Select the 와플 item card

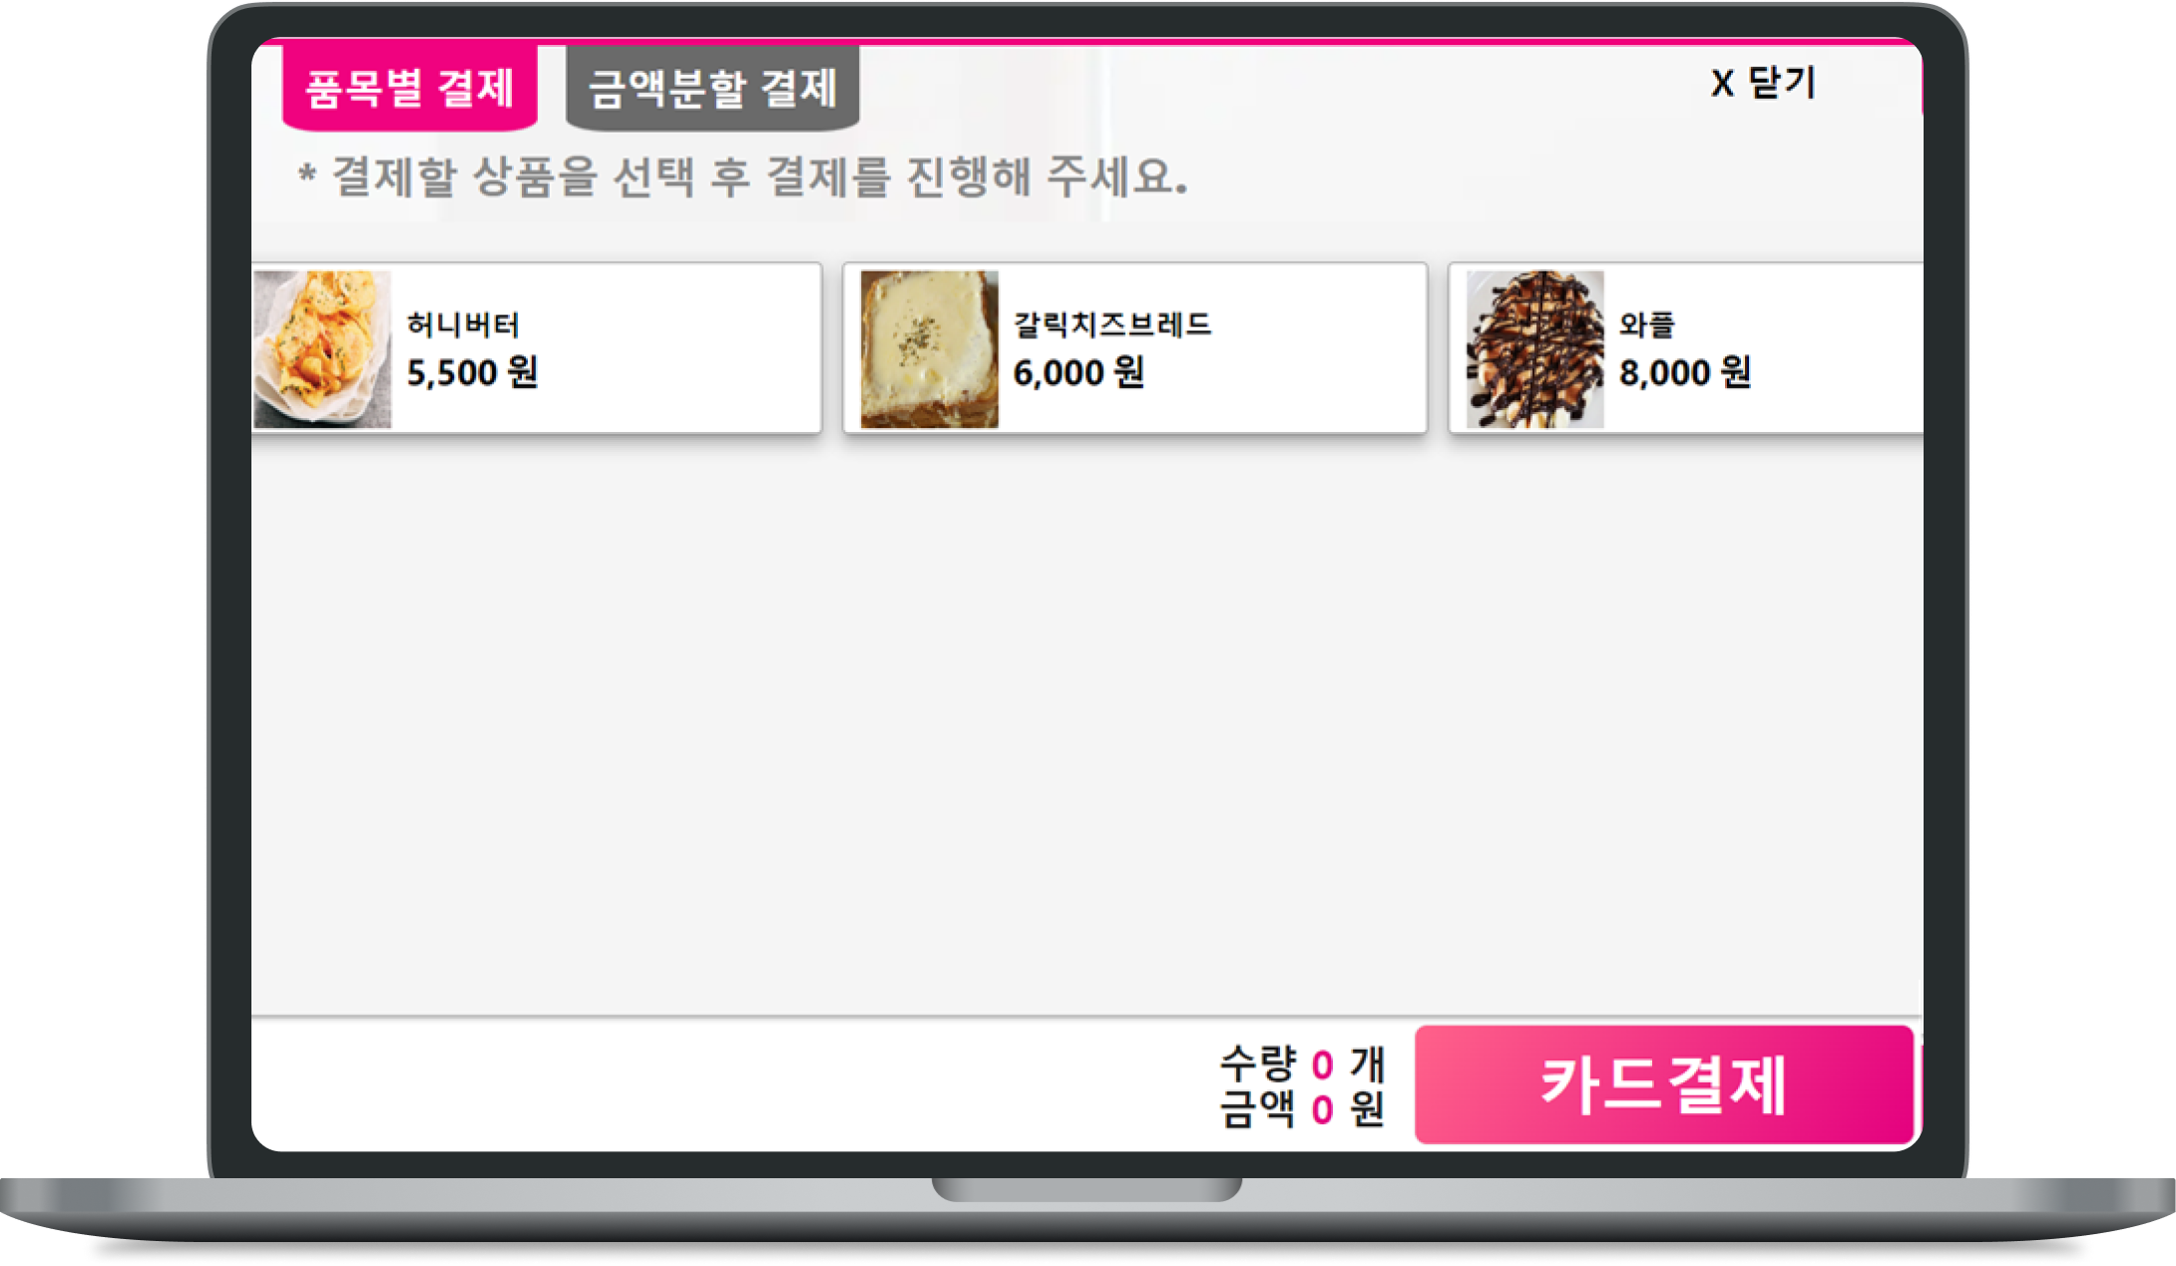1686,348
